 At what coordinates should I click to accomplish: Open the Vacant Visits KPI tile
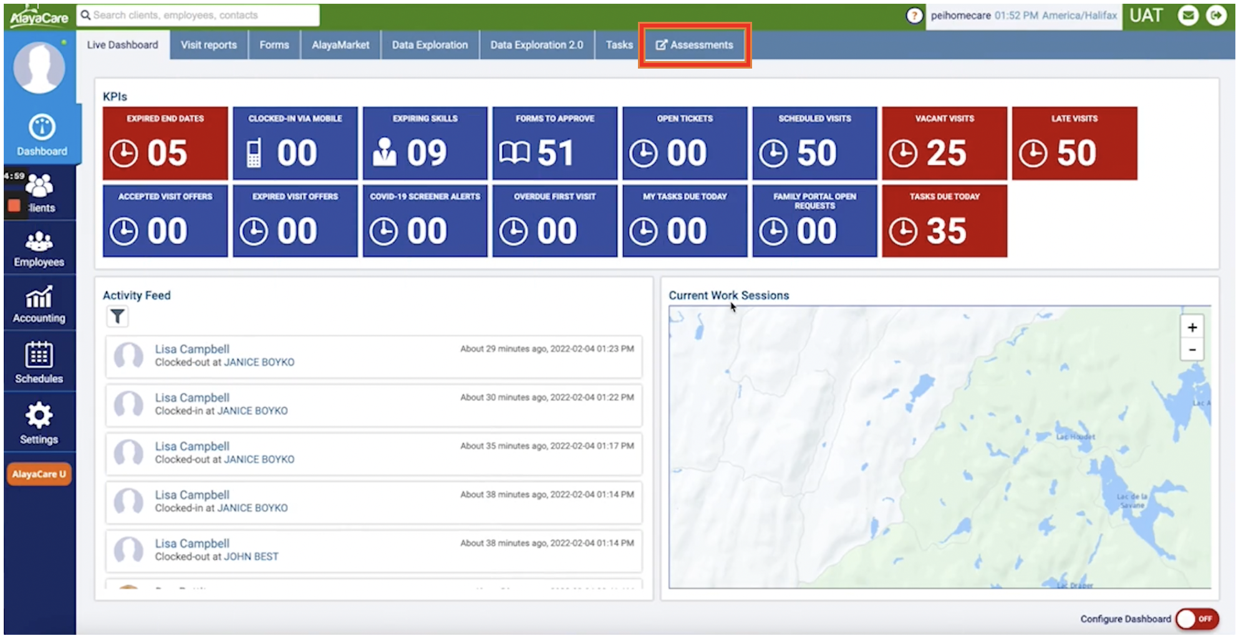[944, 143]
